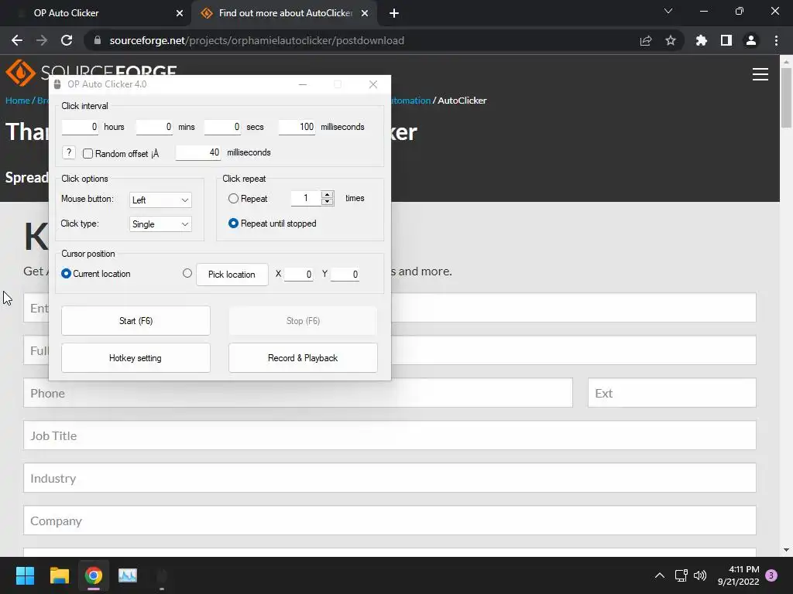This screenshot has width=793, height=594.
Task: Select the Repeat times radio button
Action: tap(233, 199)
